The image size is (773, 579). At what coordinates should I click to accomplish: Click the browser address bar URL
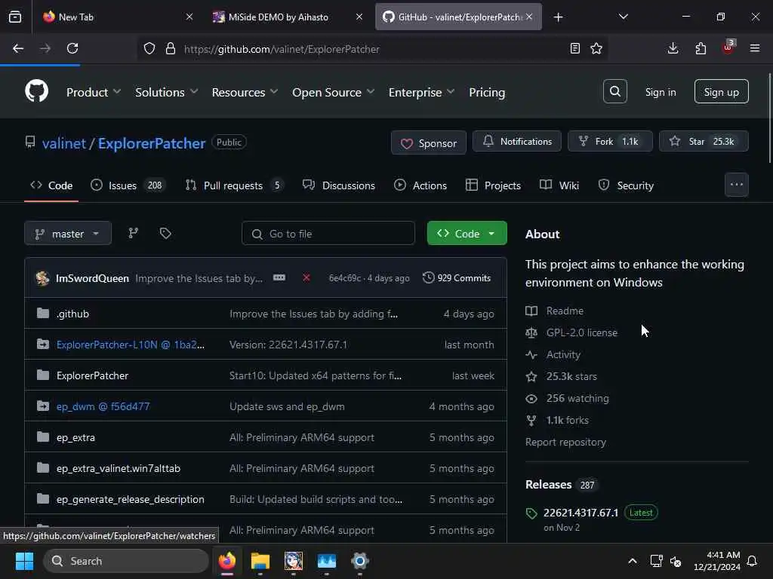pos(282,49)
